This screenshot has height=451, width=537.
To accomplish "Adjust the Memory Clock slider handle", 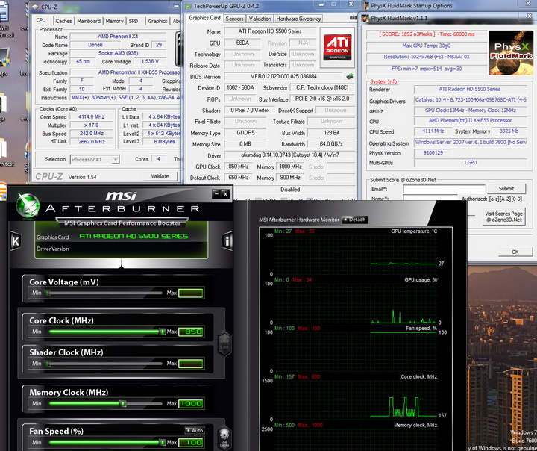I will 122,404.
